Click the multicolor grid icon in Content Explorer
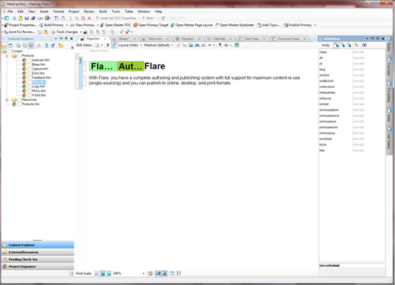395x285 pixels. click(x=31, y=45)
